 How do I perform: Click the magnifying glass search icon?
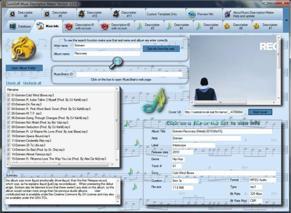[116, 63]
